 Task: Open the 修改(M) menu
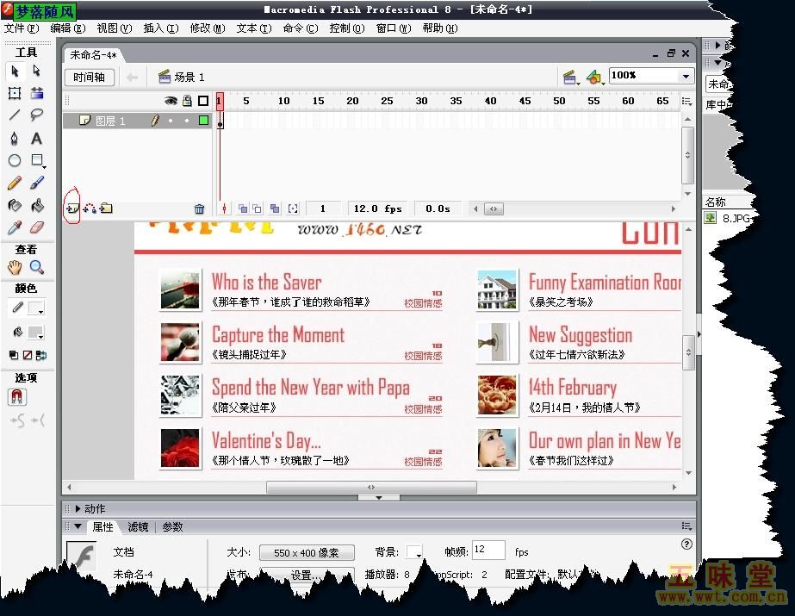[x=207, y=28]
